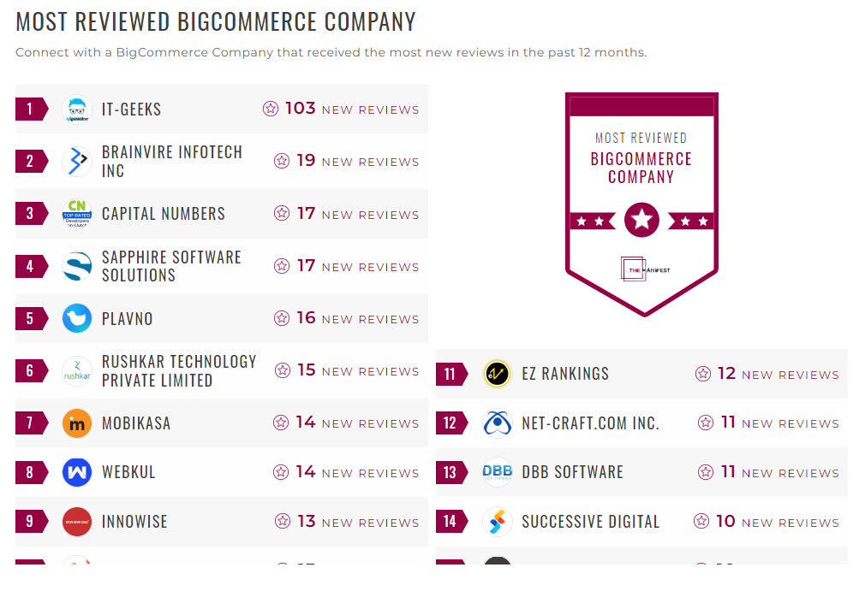Select the Successive Digital logo

tap(497, 521)
